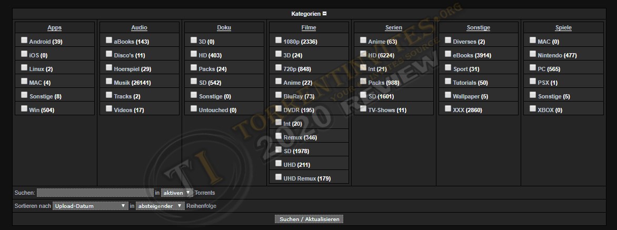Screen dimensions: 617x230
Task: Collapse the Kategorien panel with minus icon
Action: coord(325,14)
